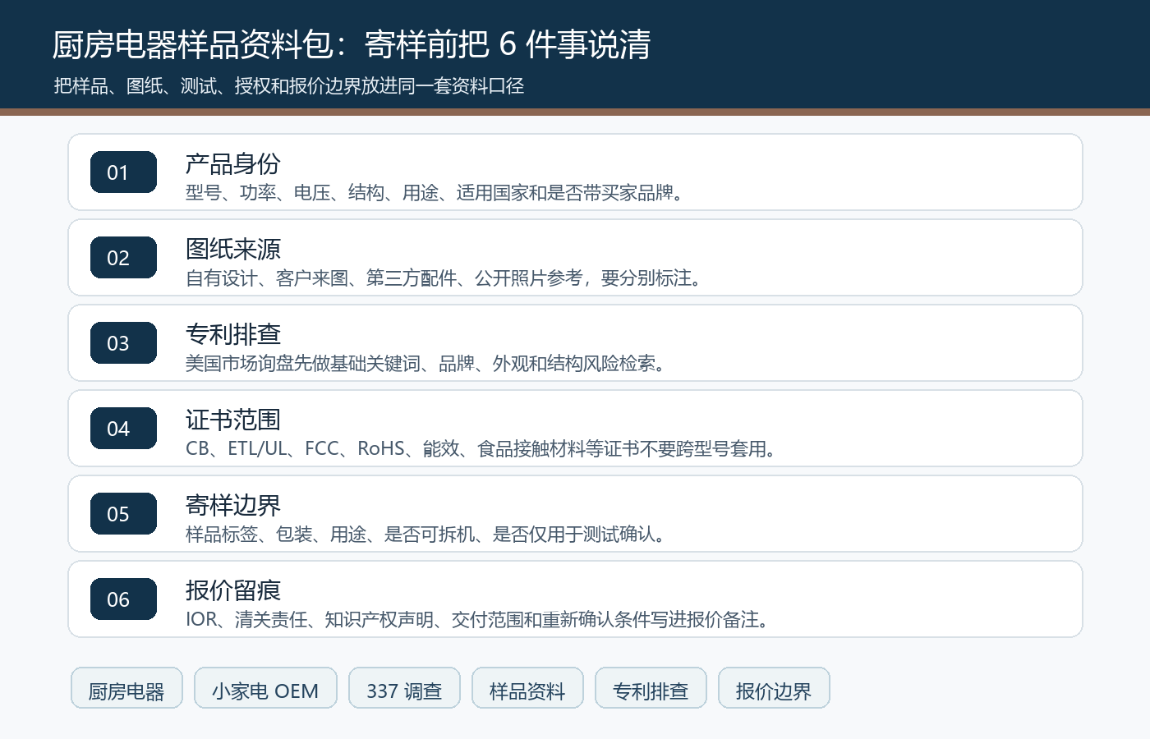Select the 专利排查 card heading
This screenshot has width=1150, height=739.
[233, 335]
